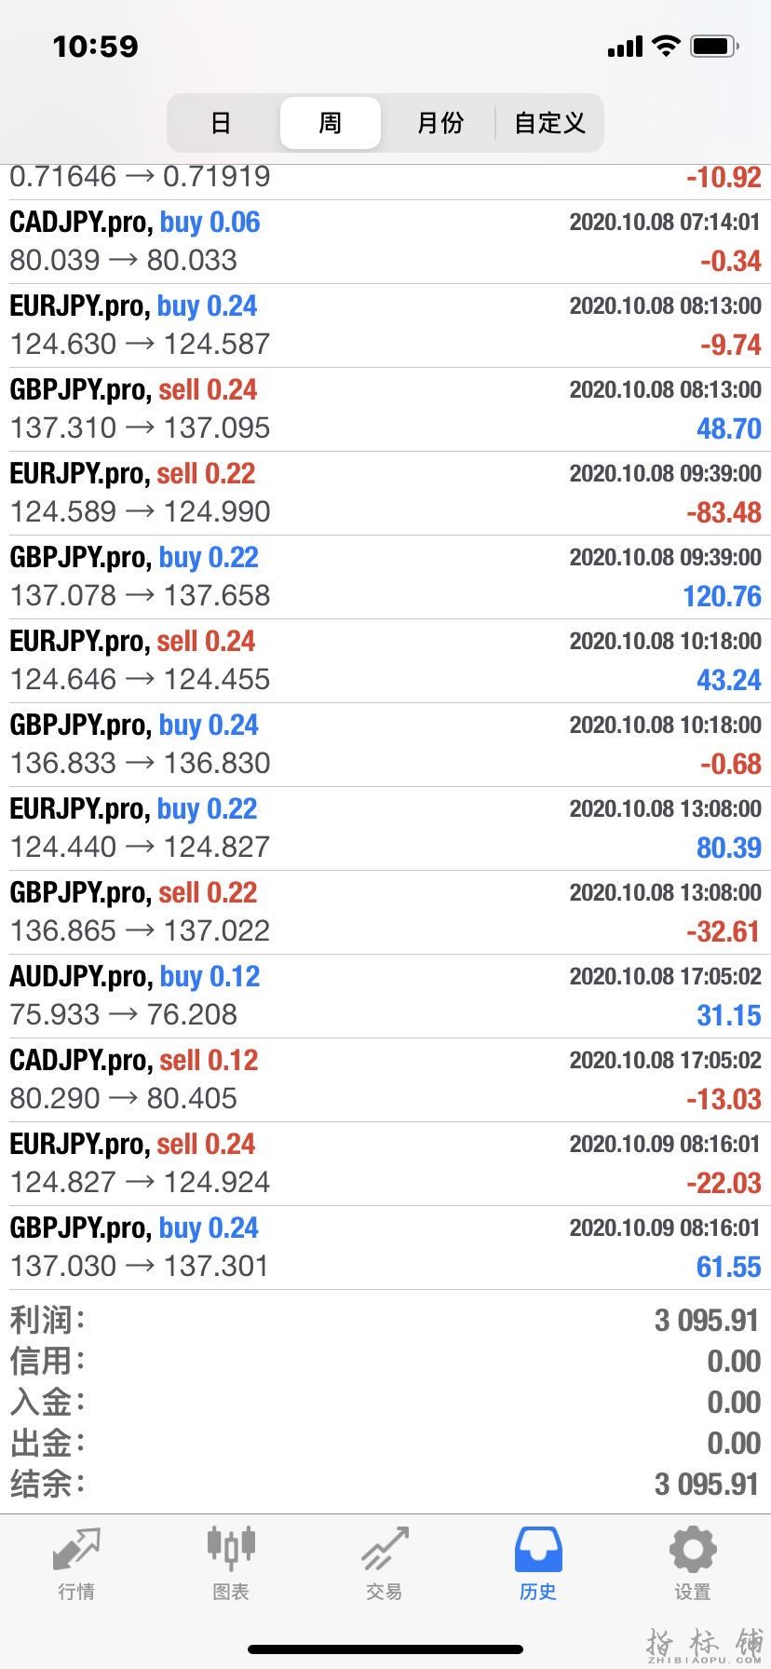This screenshot has height=1669, width=771.
Task: Switch to the 日 (day) tab
Action: [222, 123]
